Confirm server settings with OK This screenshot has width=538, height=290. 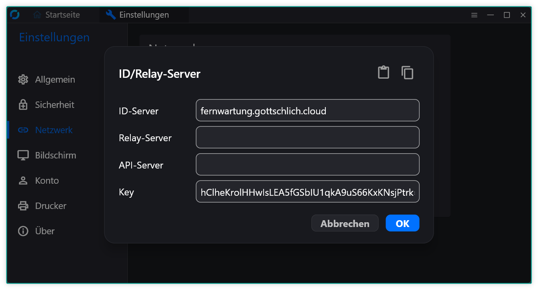click(402, 223)
